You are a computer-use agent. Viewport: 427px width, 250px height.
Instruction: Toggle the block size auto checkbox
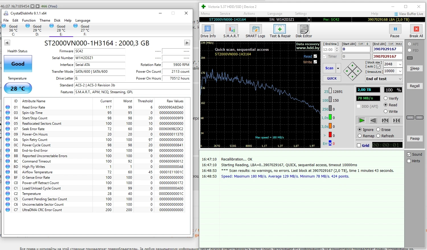pos(378,66)
